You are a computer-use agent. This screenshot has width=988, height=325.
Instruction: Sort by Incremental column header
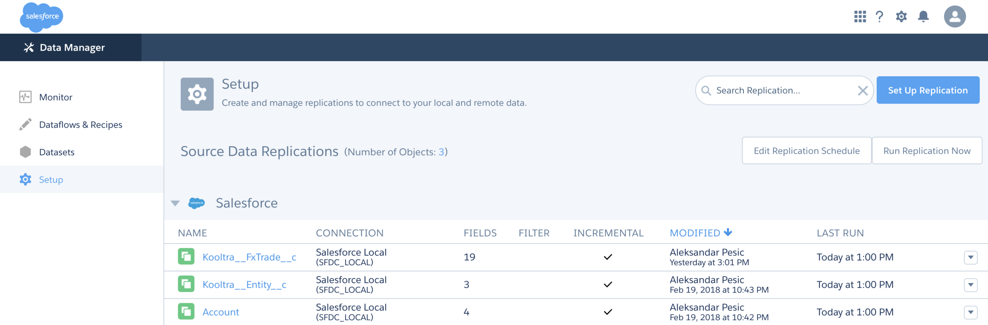tap(609, 233)
